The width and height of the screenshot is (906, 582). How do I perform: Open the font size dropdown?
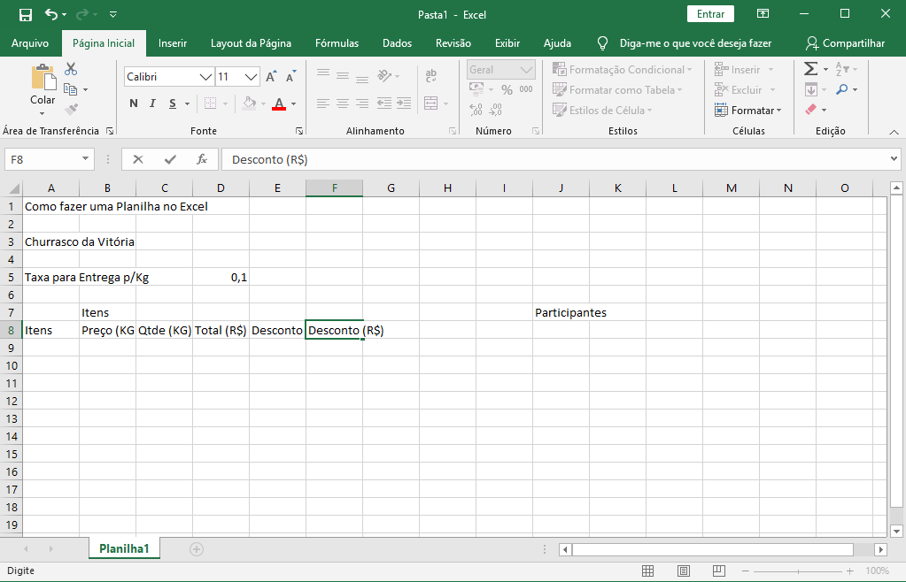(252, 77)
